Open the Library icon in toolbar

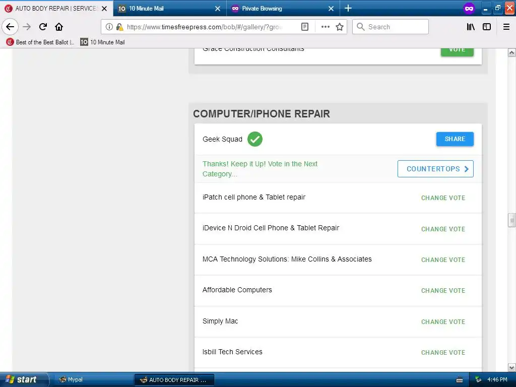click(x=471, y=27)
